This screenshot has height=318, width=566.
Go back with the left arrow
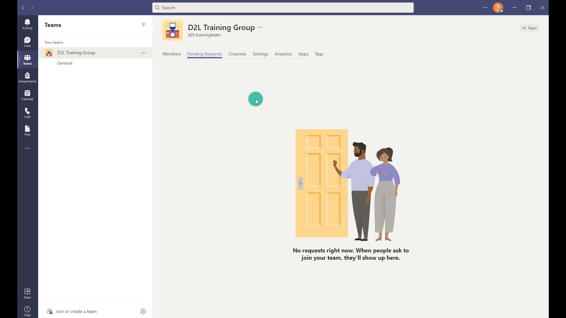click(x=23, y=8)
